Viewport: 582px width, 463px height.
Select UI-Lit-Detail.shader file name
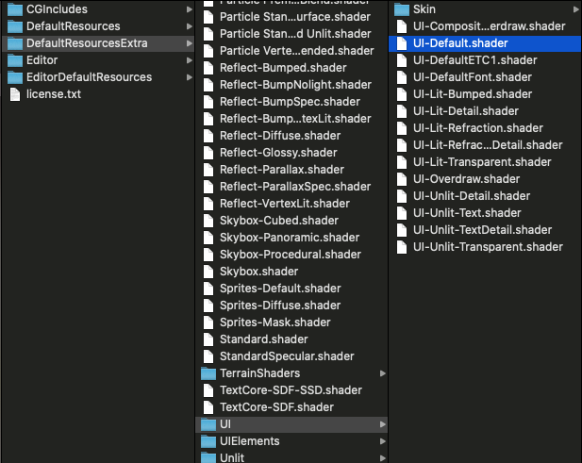click(x=466, y=111)
